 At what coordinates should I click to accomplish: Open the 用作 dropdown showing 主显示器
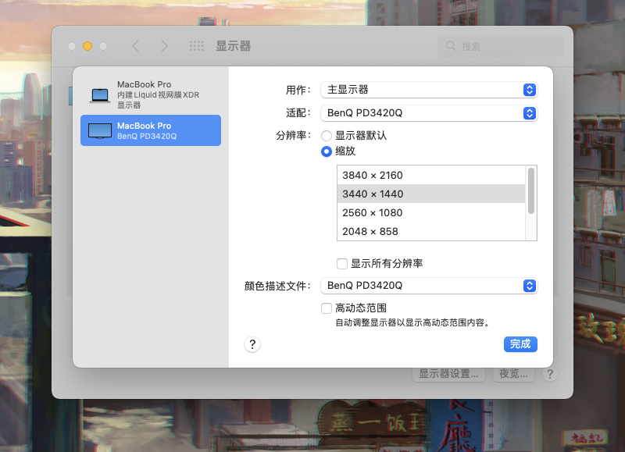[429, 90]
